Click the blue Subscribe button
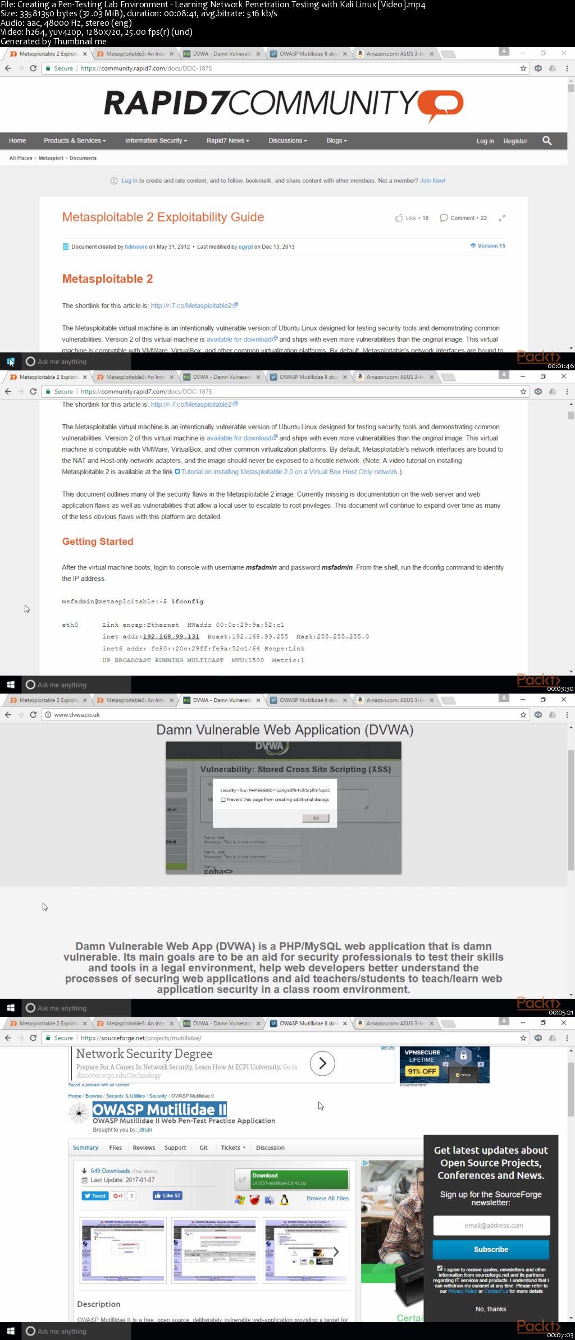 coord(491,1249)
